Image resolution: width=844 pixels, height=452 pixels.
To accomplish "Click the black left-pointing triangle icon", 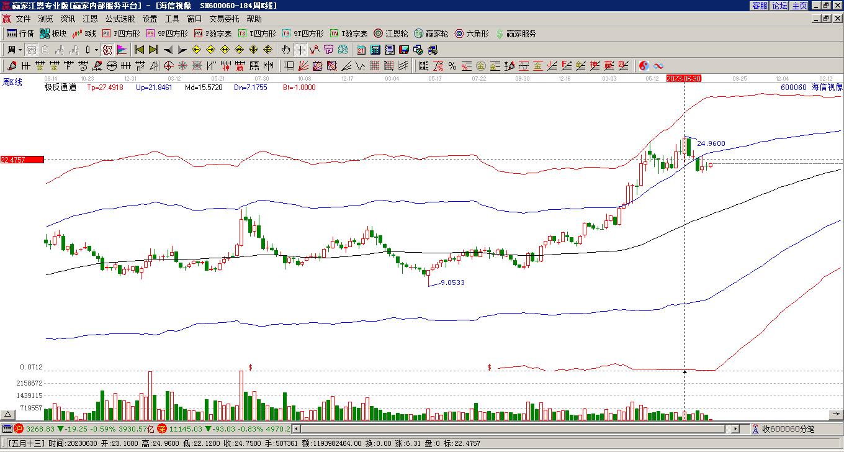I will pyautogui.click(x=168, y=50).
